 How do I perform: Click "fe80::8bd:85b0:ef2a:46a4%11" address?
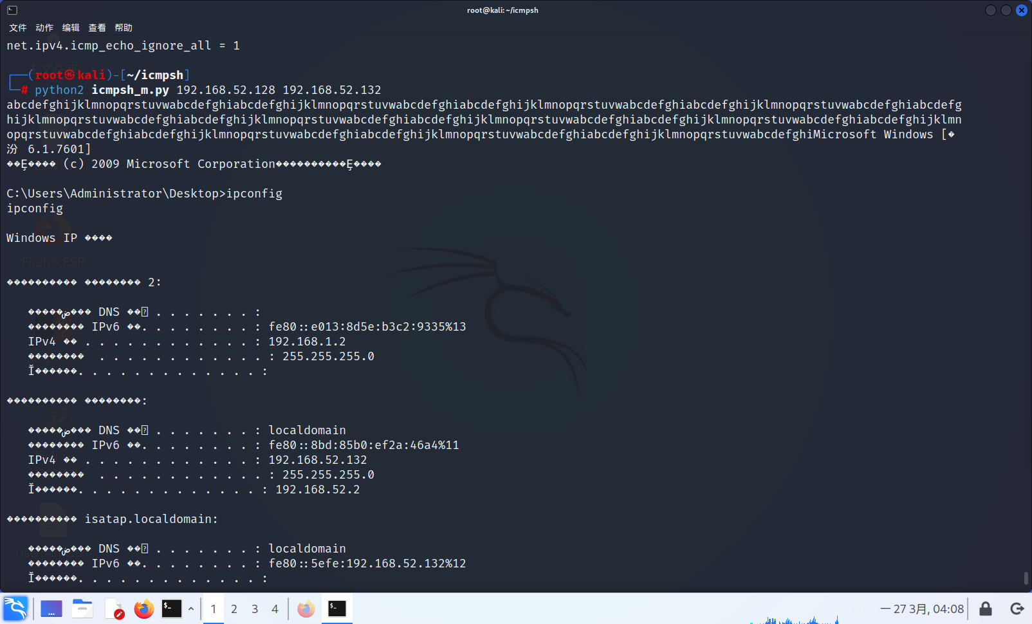coord(364,445)
